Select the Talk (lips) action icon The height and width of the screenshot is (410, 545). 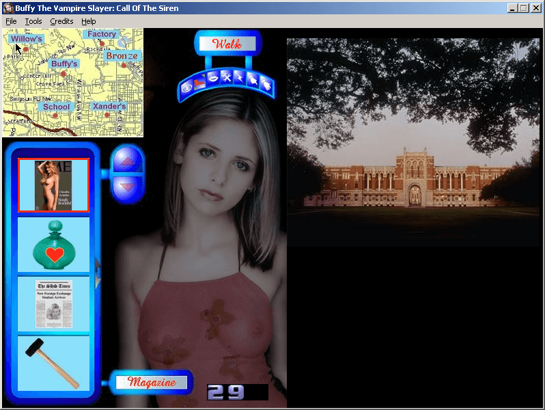212,78
